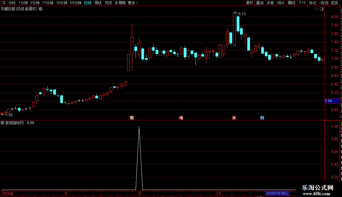
Task: Toggle the left sidebar panel icon
Action: click(x=3, y=3)
